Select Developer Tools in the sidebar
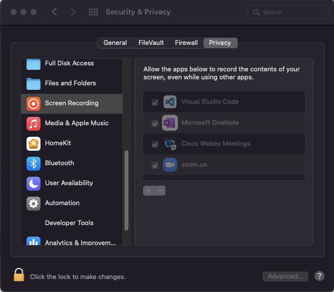Image resolution: width=334 pixels, height=292 pixels. [x=71, y=223]
